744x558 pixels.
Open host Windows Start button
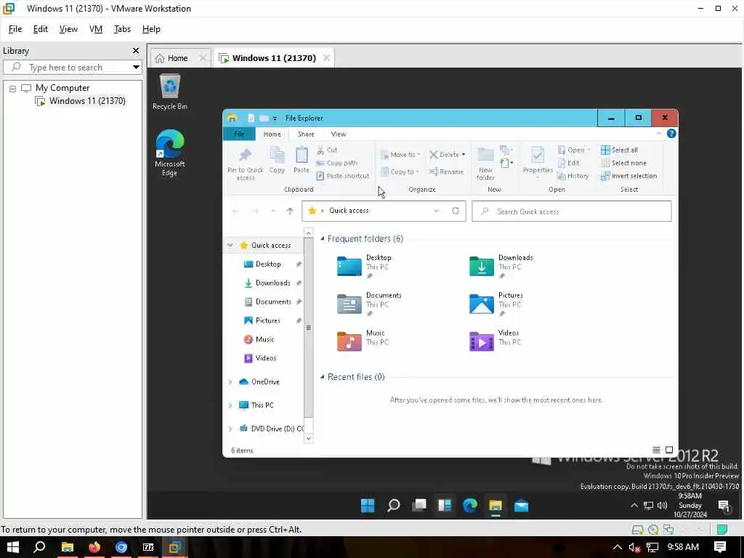coord(12,547)
